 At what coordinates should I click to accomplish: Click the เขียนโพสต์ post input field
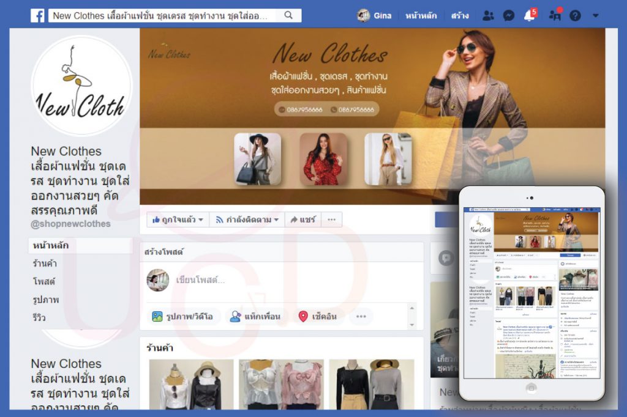coord(200,280)
